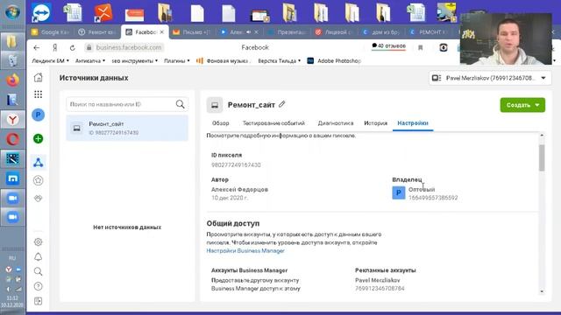Switch to the Google browser tab
The width and height of the screenshot is (561, 315).
tap(50, 32)
